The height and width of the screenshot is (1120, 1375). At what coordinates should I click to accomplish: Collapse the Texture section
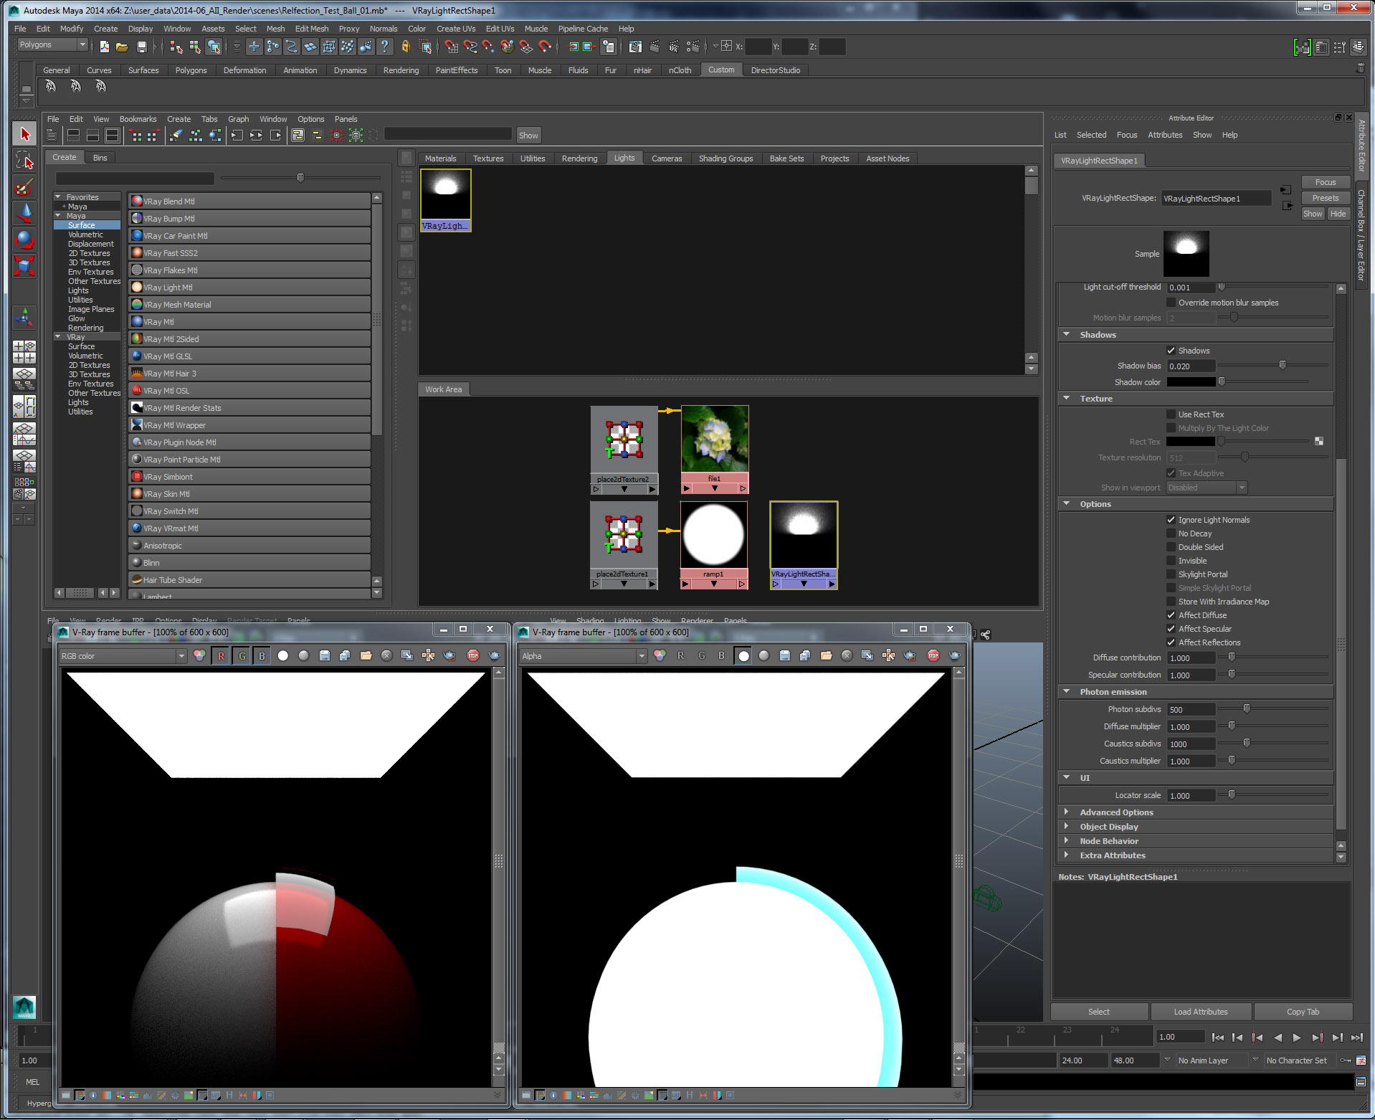click(x=1067, y=399)
